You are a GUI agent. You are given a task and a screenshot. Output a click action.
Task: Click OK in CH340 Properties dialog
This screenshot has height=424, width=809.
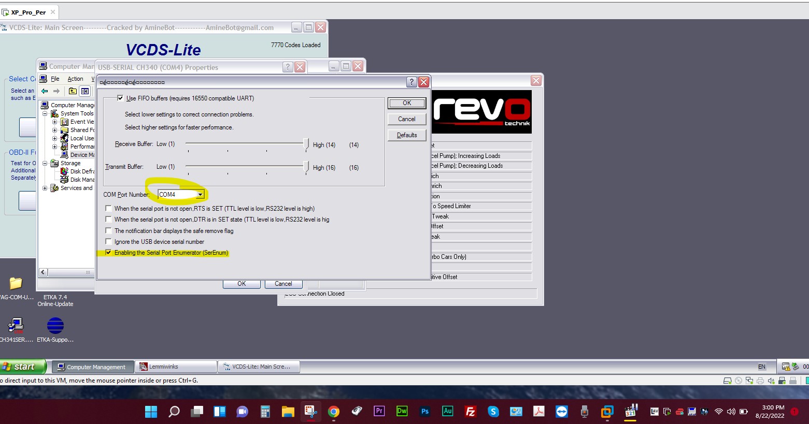tap(242, 284)
